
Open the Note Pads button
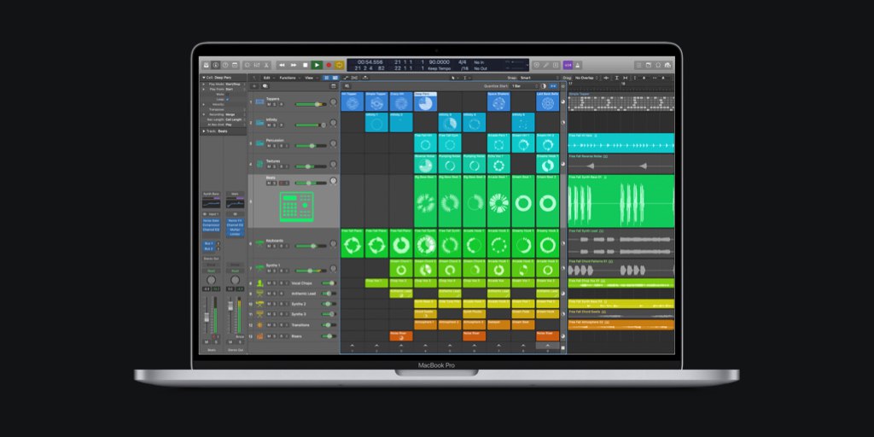coord(649,65)
